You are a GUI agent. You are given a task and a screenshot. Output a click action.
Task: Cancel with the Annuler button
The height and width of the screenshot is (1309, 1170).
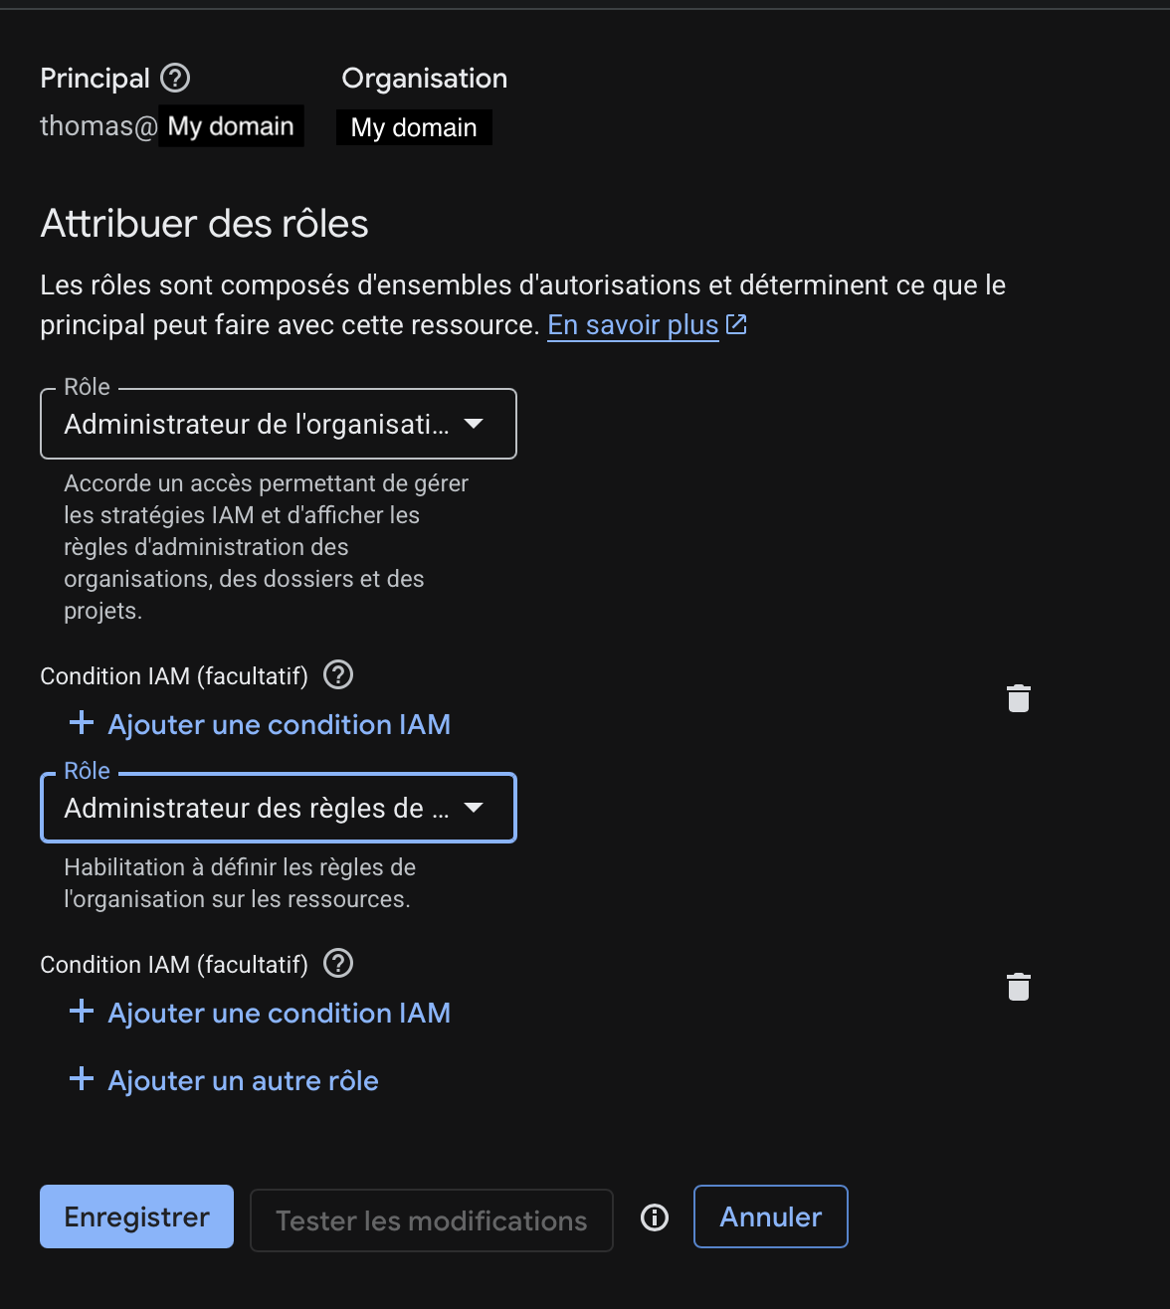pyautogui.click(x=770, y=1216)
